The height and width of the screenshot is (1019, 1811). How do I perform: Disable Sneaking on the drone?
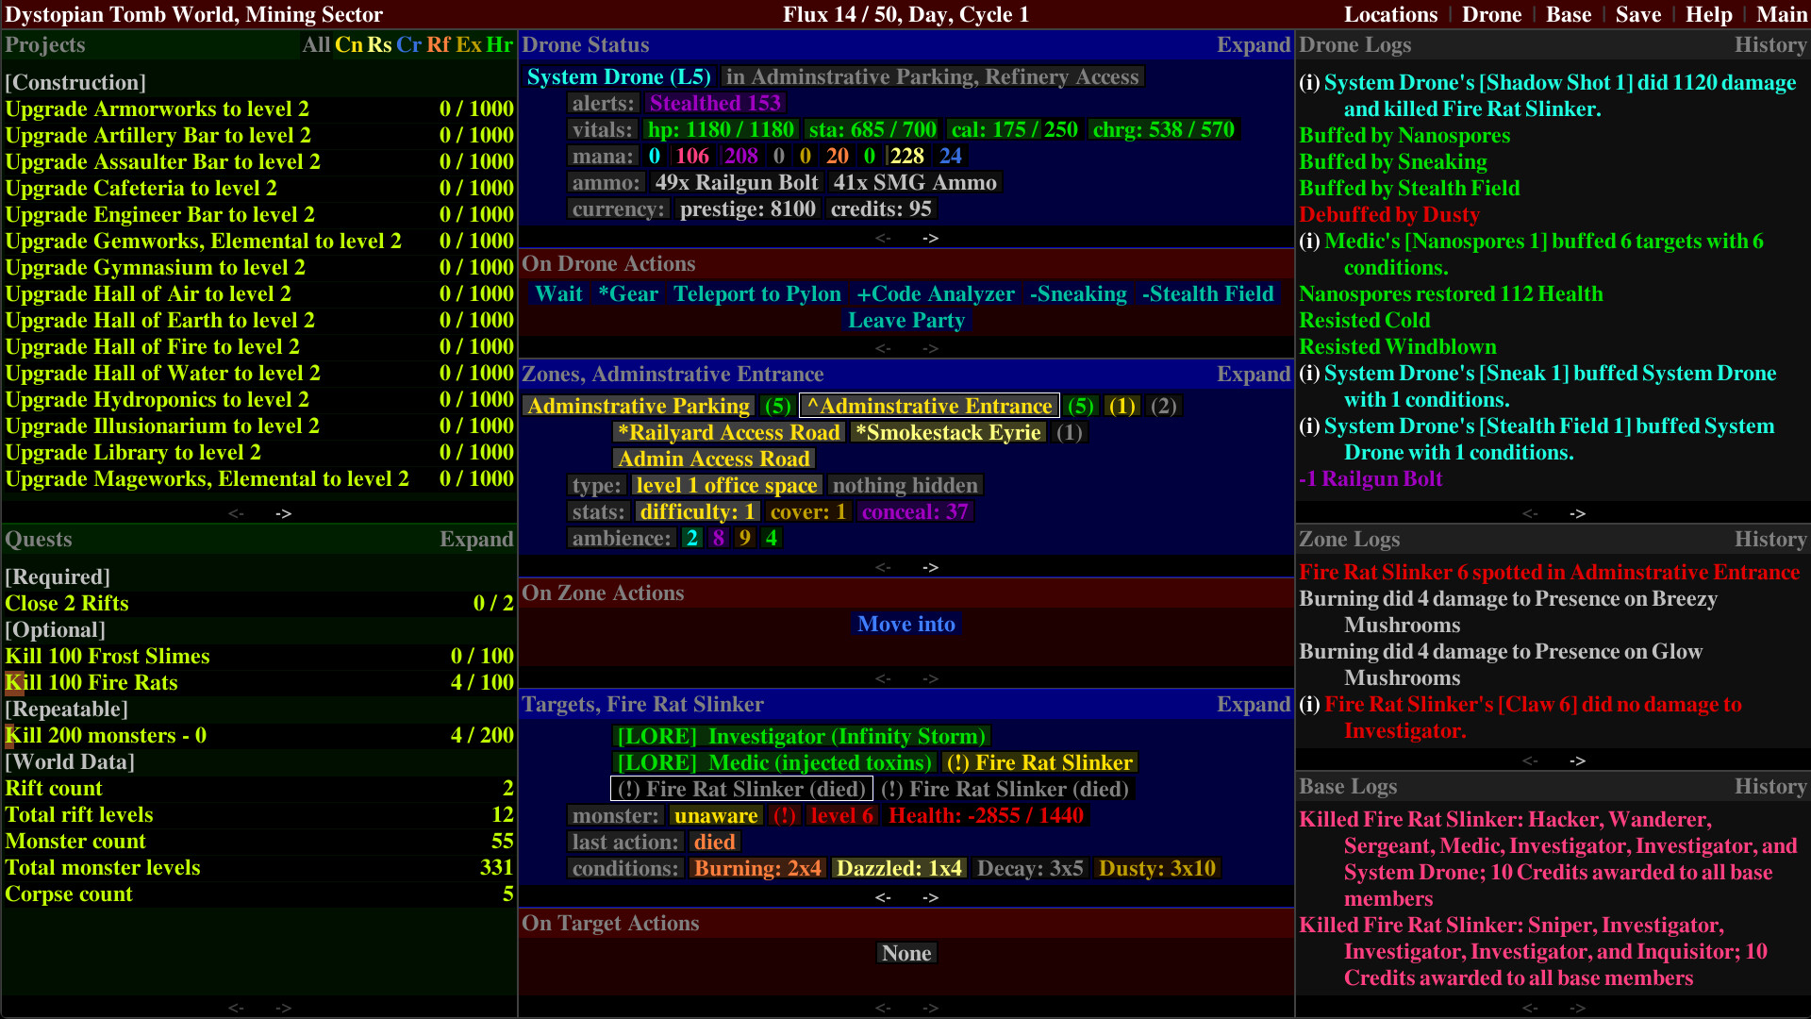[x=1077, y=293]
